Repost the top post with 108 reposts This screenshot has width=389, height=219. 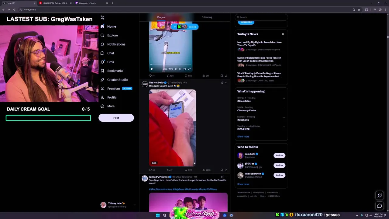170,76
